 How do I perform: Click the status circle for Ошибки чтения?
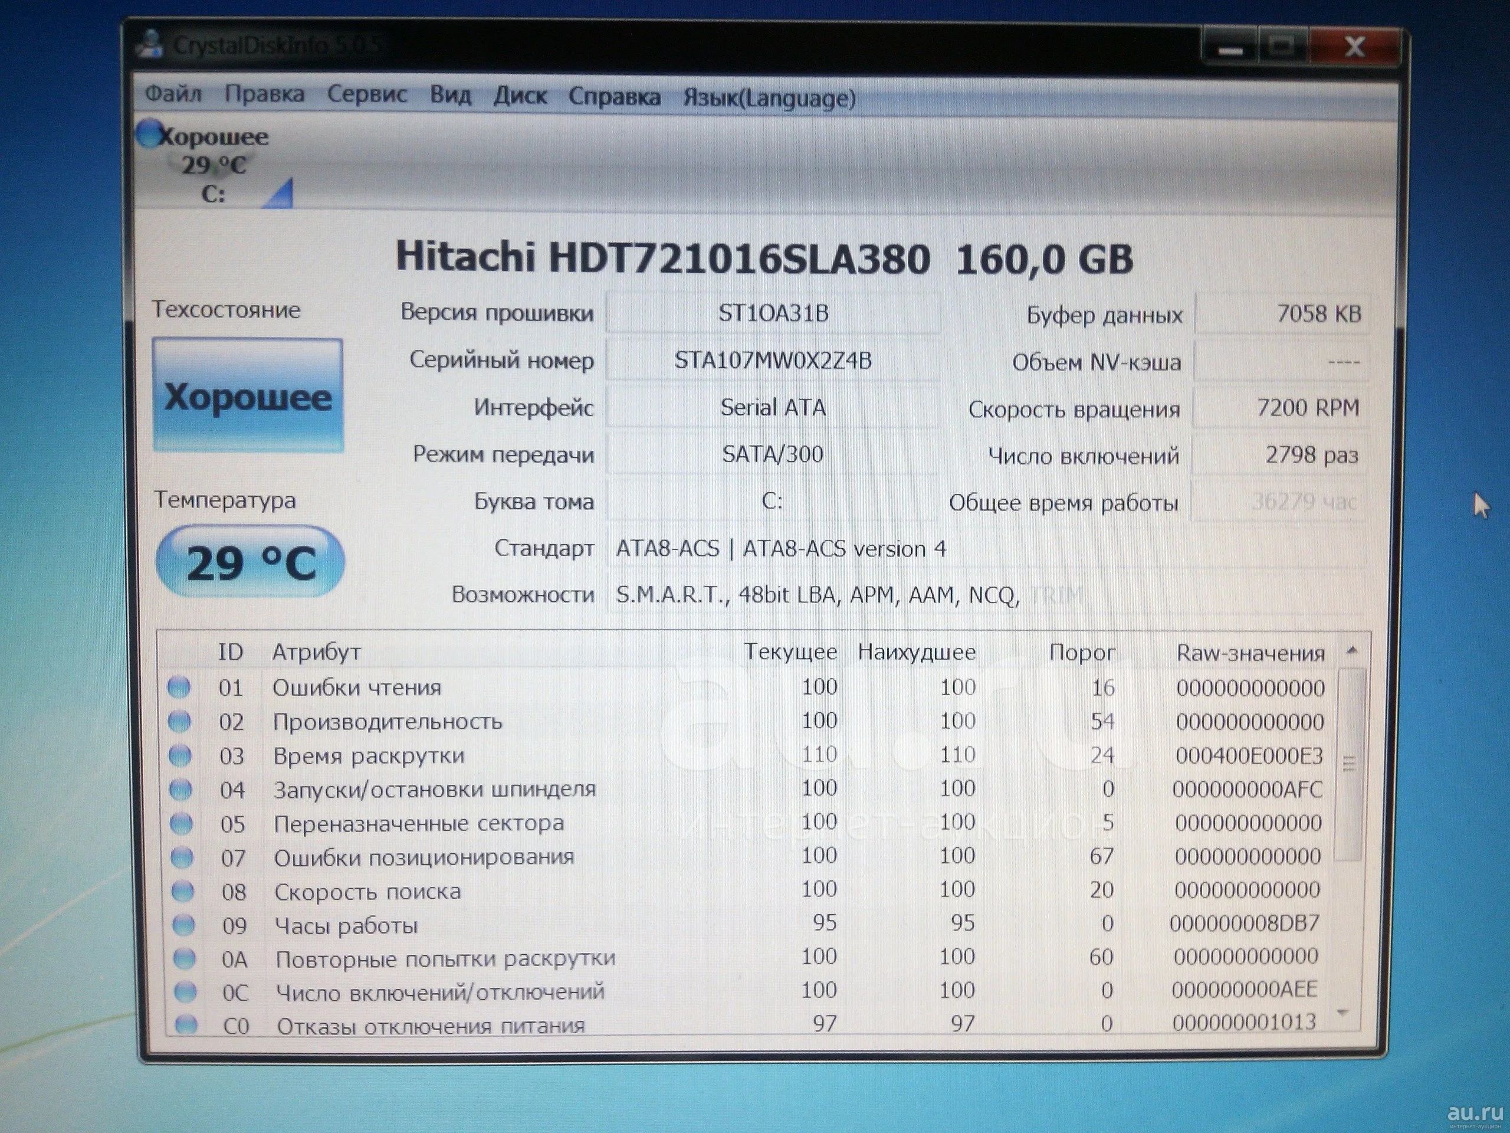coord(179,686)
